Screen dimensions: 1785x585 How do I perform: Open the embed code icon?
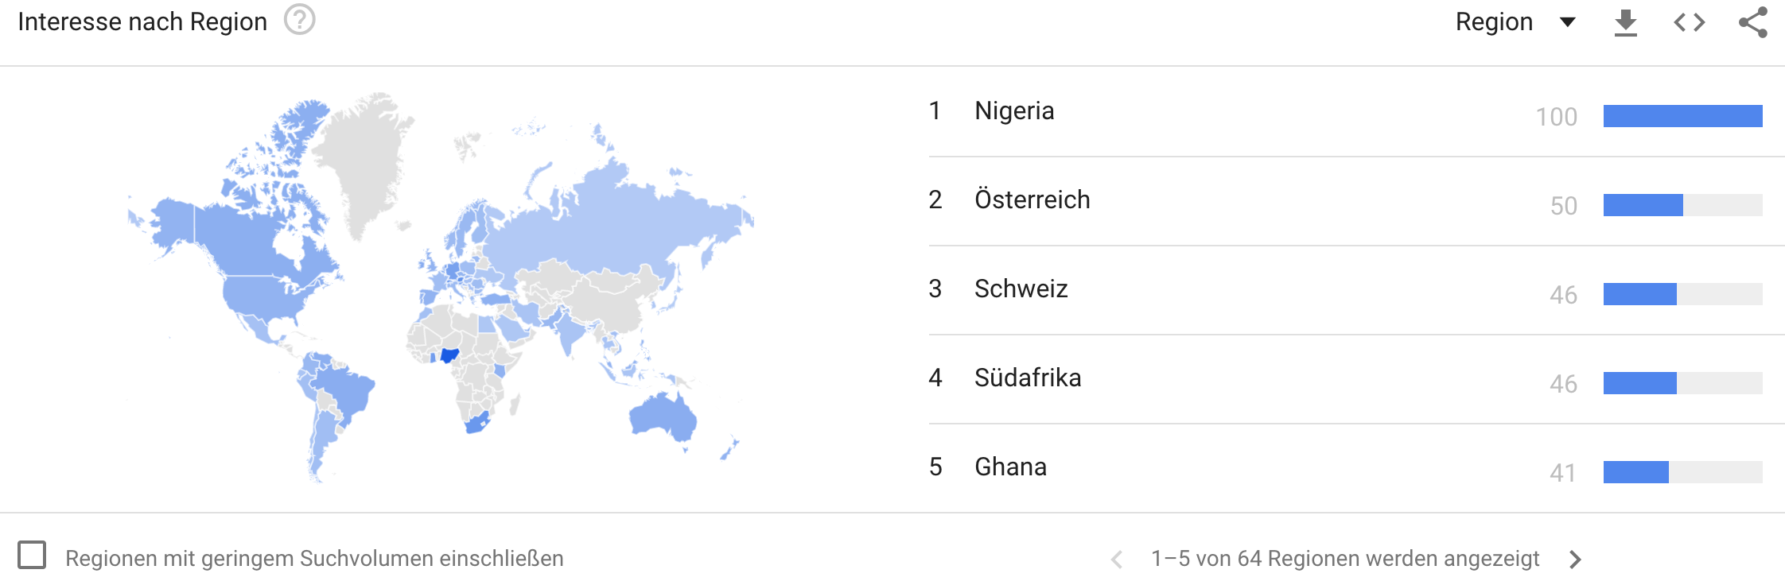point(1689,22)
